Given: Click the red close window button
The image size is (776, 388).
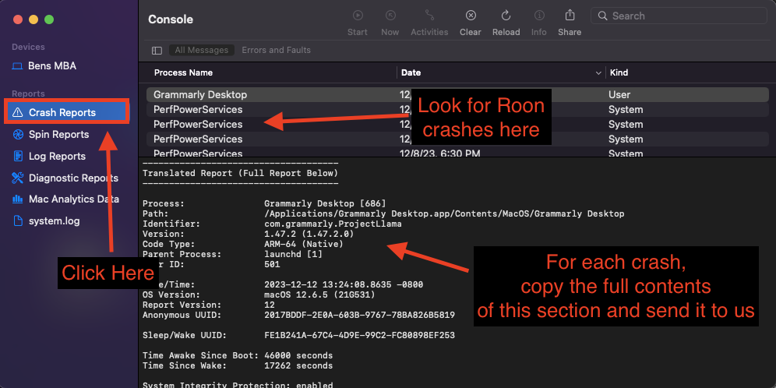Looking at the screenshot, I should [18, 19].
